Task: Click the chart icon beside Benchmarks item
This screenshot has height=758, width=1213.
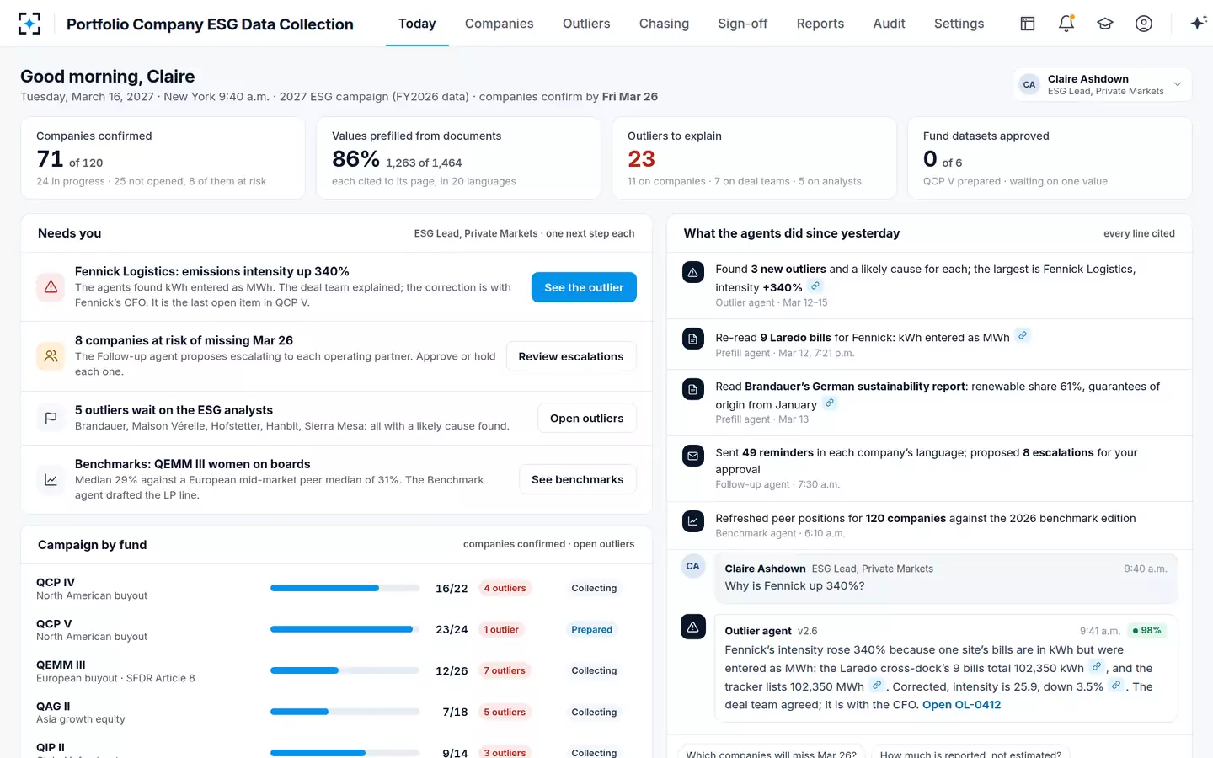Action: point(51,479)
